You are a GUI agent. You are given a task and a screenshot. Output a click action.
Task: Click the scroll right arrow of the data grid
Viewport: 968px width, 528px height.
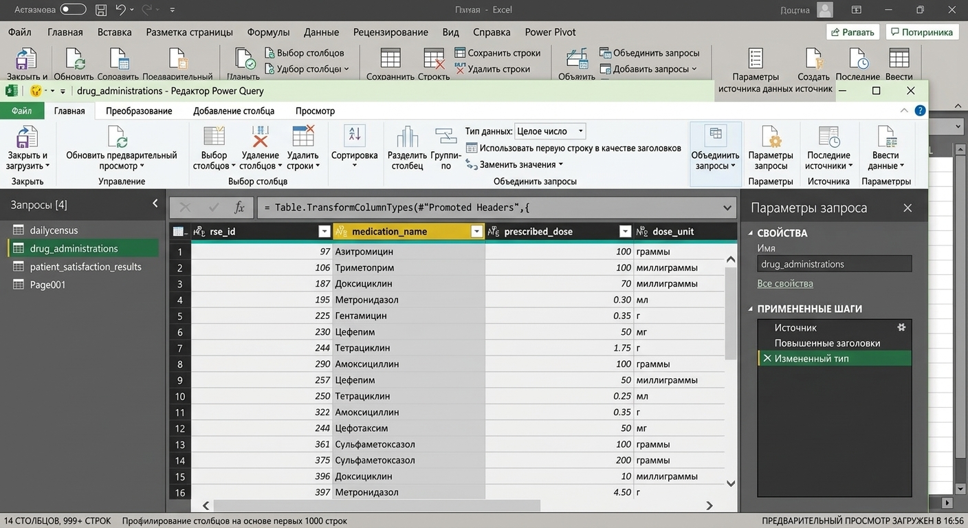(x=709, y=505)
